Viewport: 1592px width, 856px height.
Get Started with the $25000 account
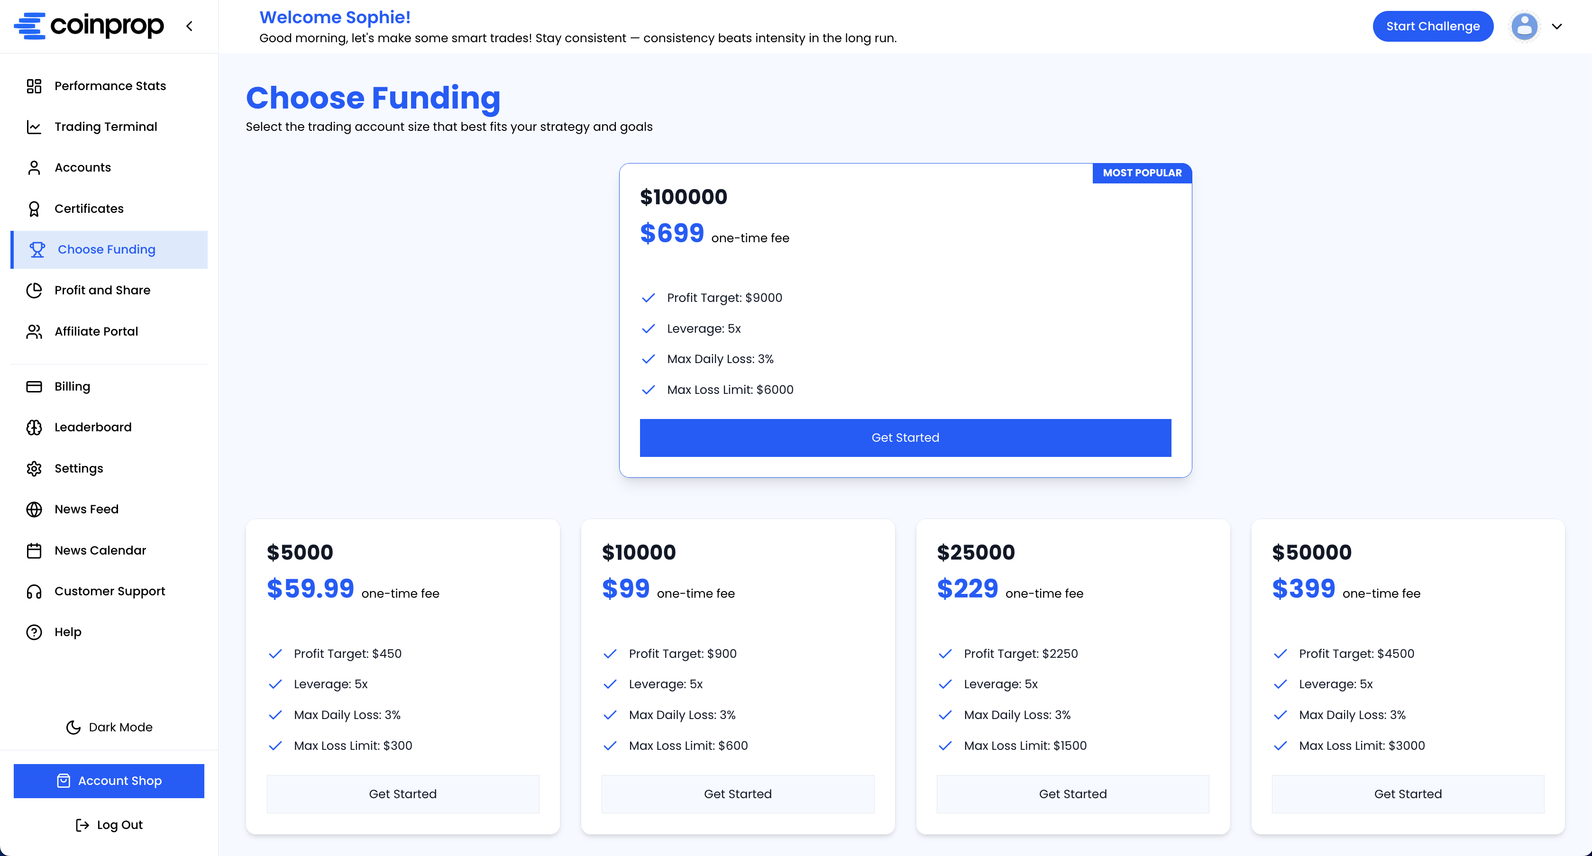point(1072,793)
